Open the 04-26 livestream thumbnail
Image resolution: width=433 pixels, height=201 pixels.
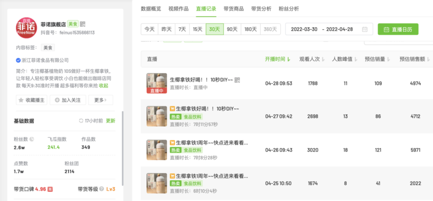click(157, 149)
